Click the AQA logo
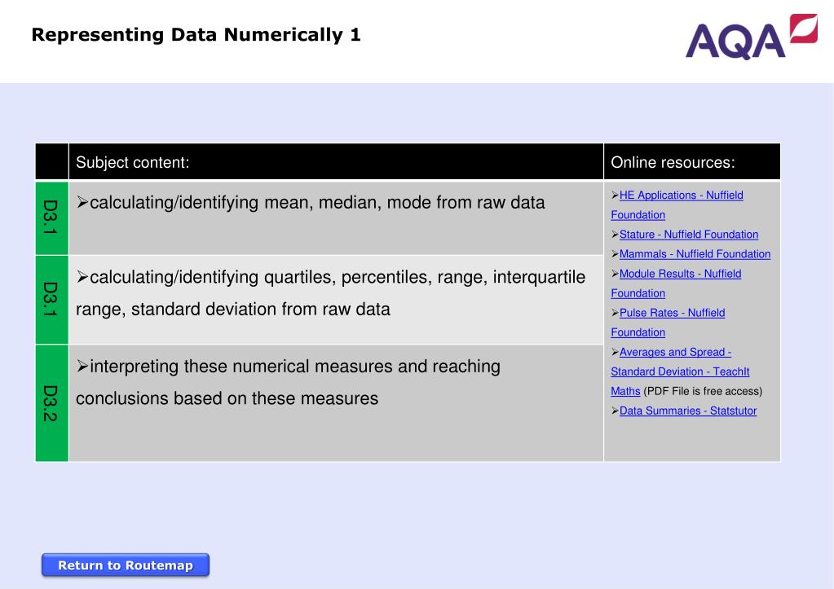 click(750, 37)
